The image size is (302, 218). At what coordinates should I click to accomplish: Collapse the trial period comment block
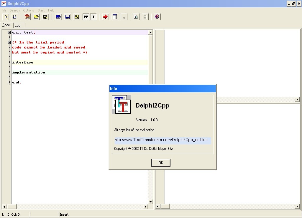pyautogui.click(x=9, y=43)
